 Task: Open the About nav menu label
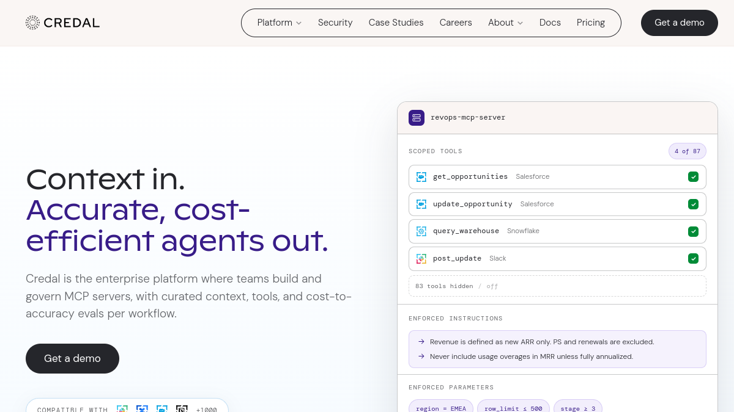click(x=501, y=23)
